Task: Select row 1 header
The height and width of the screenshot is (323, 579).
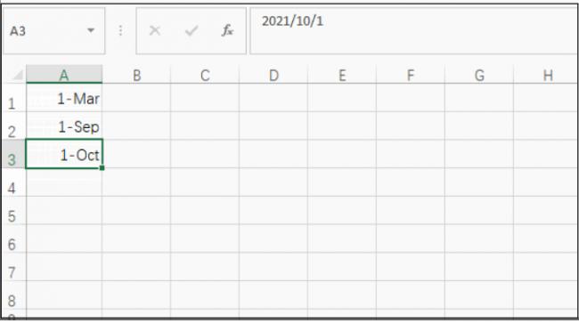Action: click(13, 98)
